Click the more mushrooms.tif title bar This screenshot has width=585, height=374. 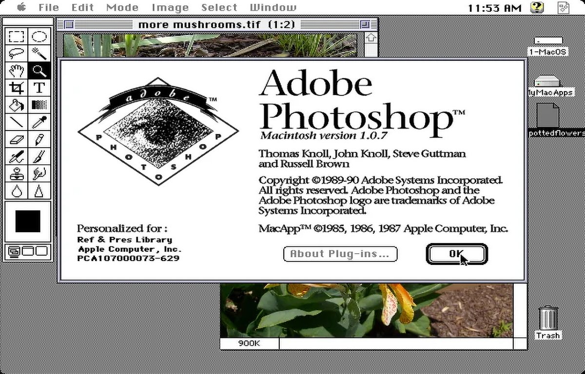coord(218,24)
